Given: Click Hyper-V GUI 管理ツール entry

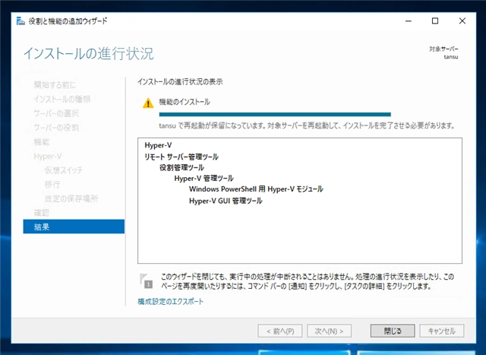Looking at the screenshot, I should coord(226,201).
